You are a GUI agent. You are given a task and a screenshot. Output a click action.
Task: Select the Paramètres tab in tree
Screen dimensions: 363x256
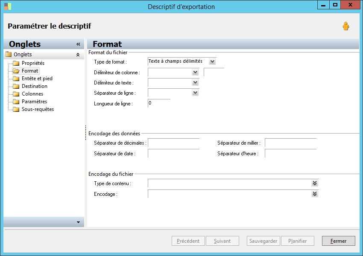point(34,102)
